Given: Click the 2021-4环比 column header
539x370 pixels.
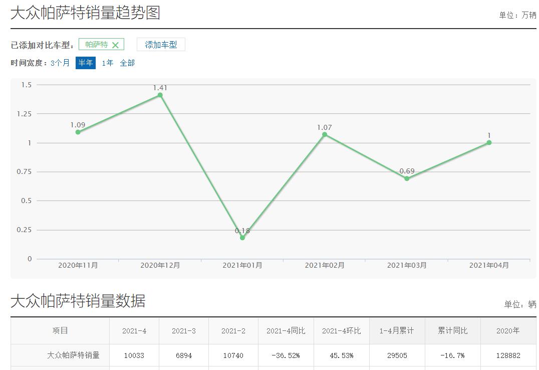Looking at the screenshot, I should coord(341,331).
